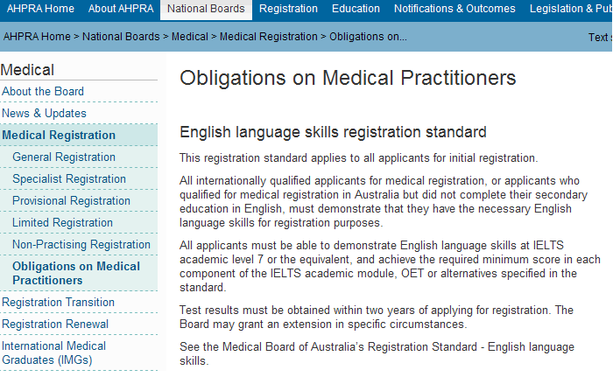The height and width of the screenshot is (391, 613).
Task: Open Non-Practising Registration sub-item
Action: tap(81, 245)
